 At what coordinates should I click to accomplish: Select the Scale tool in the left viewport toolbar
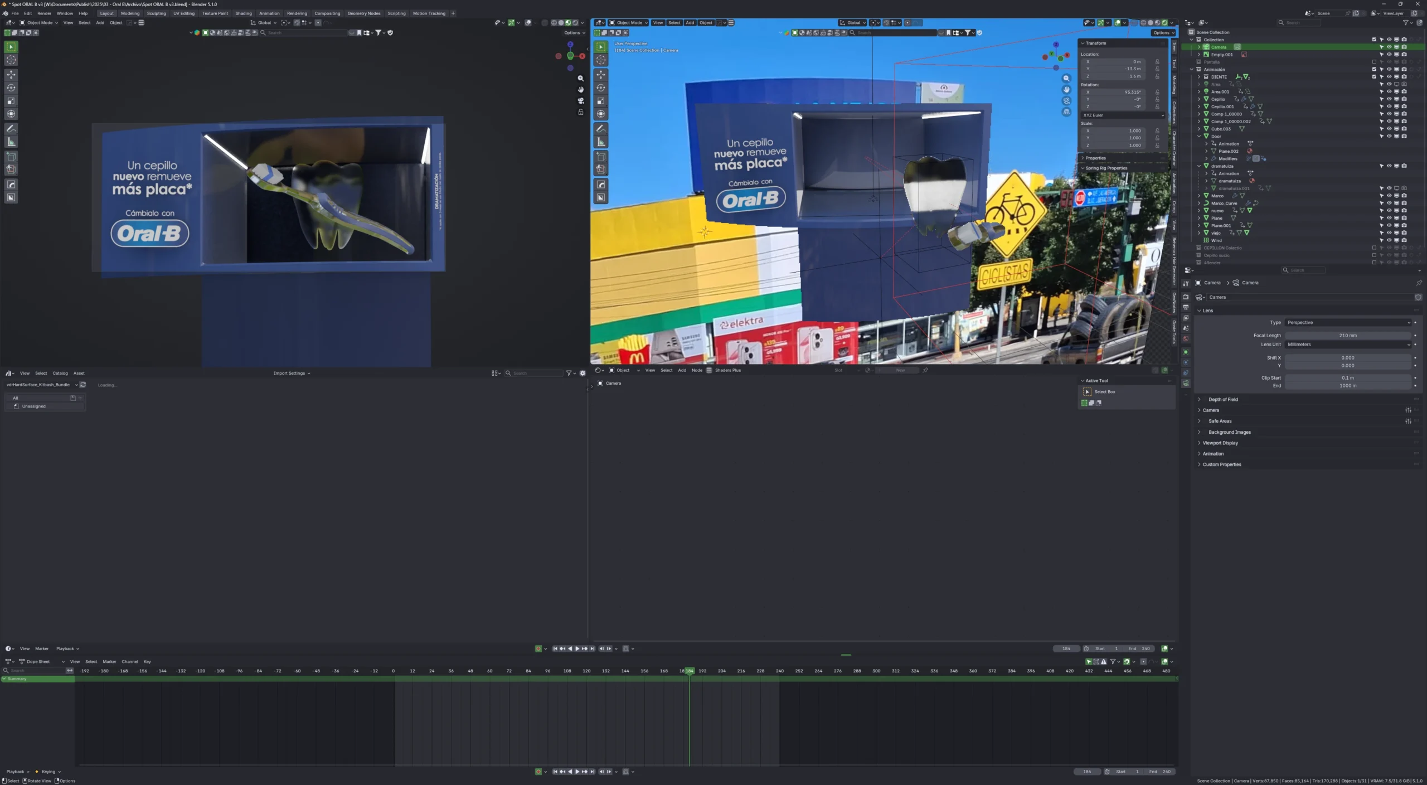point(11,101)
